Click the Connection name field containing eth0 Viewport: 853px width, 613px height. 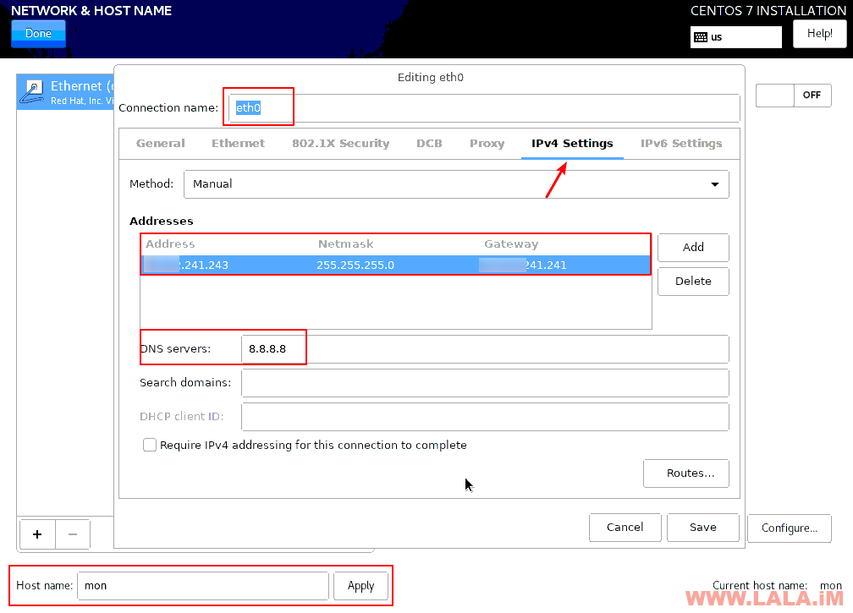tap(484, 108)
